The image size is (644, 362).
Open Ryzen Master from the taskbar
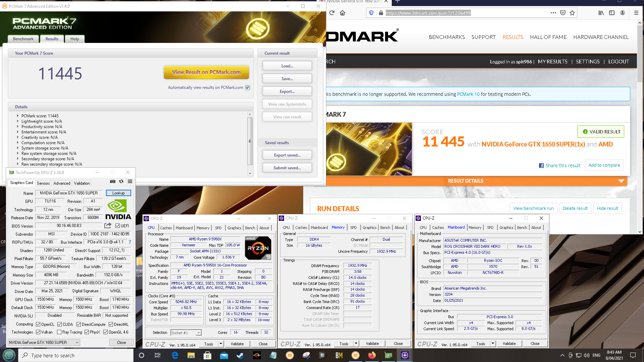(x=257, y=355)
